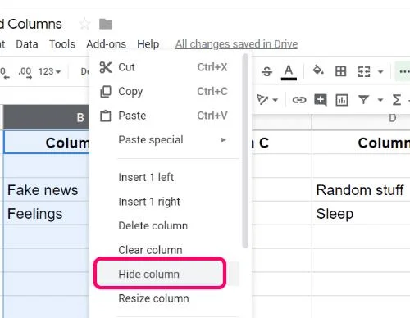Click the merge cells icon
This screenshot has width=410, height=318.
364,71
